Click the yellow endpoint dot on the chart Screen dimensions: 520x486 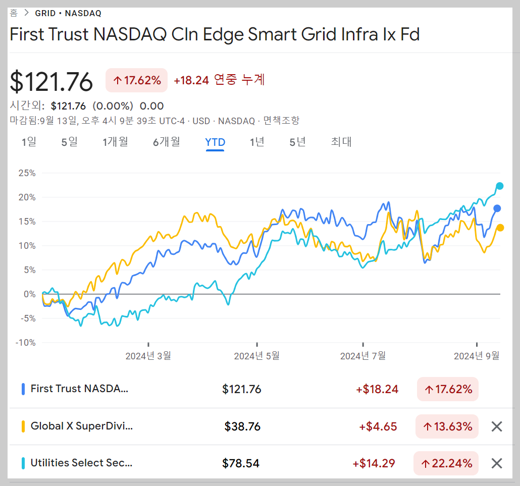pyautogui.click(x=500, y=228)
